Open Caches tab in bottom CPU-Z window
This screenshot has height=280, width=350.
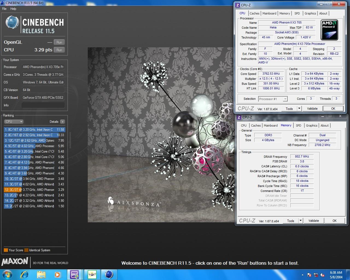(256, 126)
